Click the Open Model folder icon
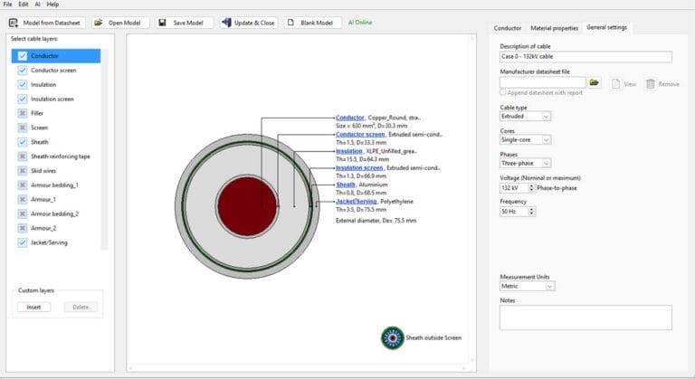The height and width of the screenshot is (379, 695). 99,23
